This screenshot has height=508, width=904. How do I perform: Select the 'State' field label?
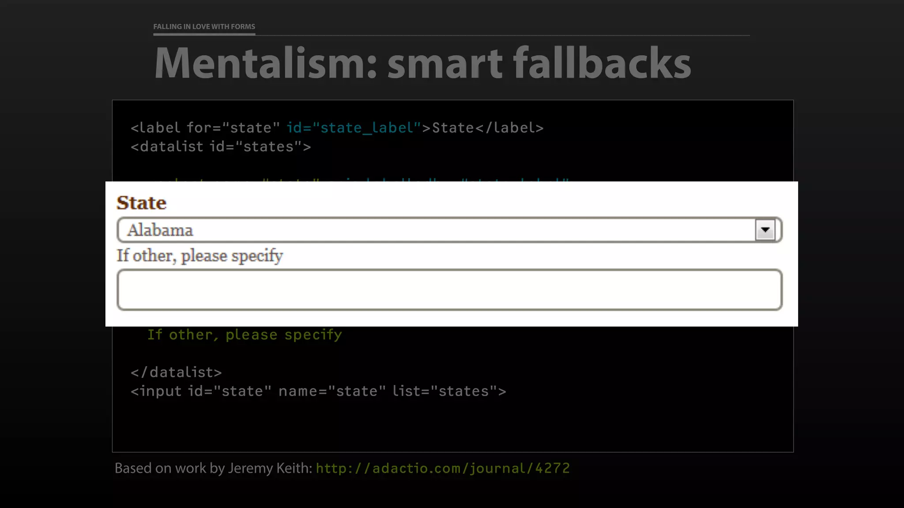click(x=141, y=203)
